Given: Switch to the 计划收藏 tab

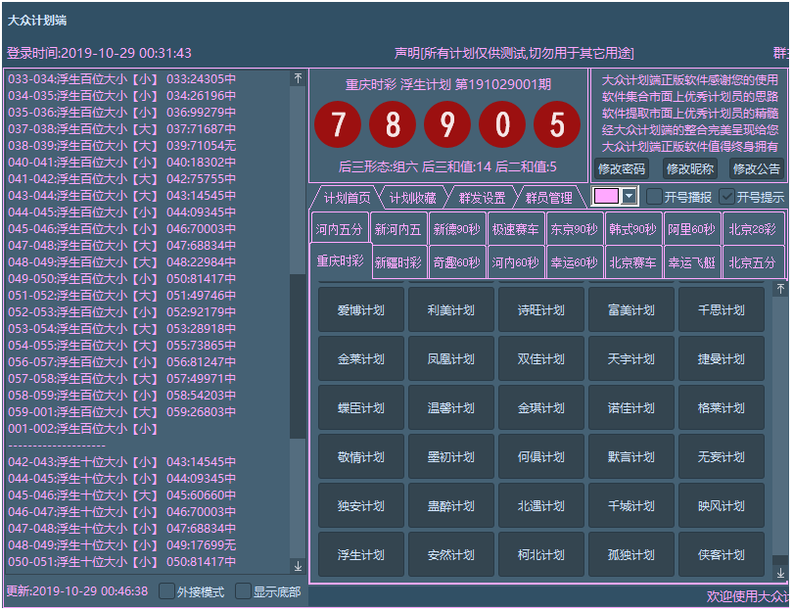Looking at the screenshot, I should [x=412, y=198].
